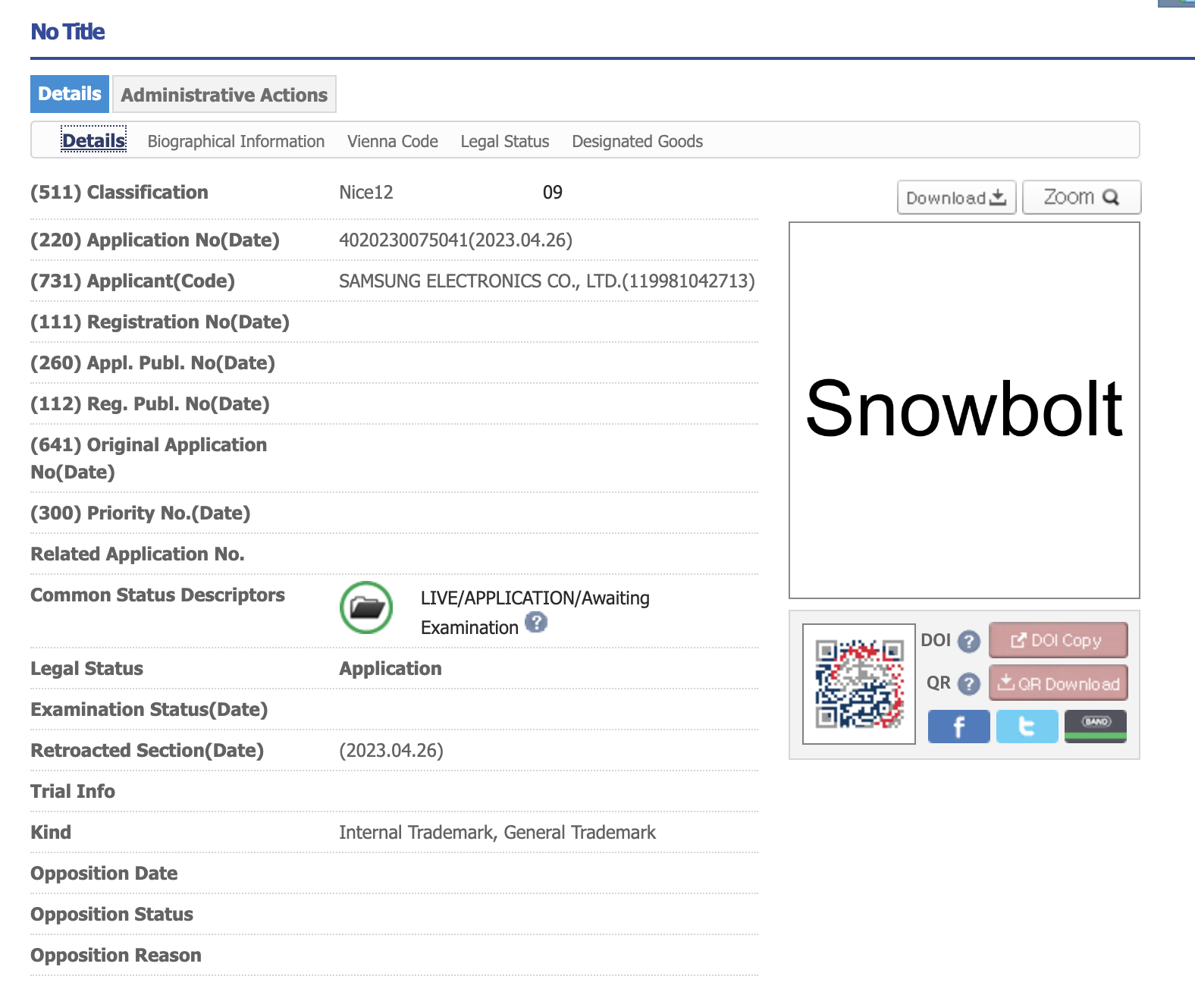Switch to Administrative Actions tab

coord(224,95)
